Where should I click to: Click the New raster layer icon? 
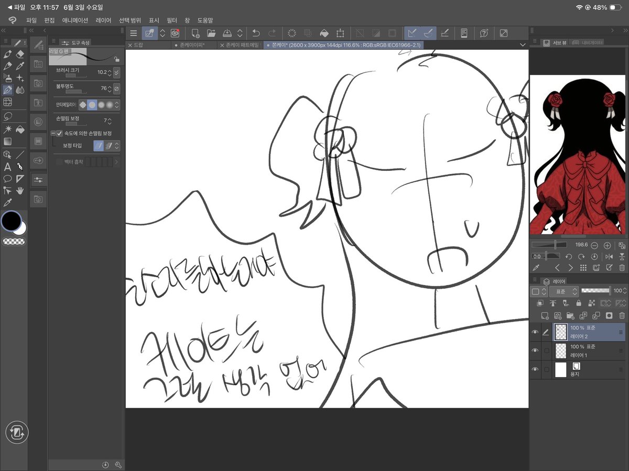click(545, 315)
